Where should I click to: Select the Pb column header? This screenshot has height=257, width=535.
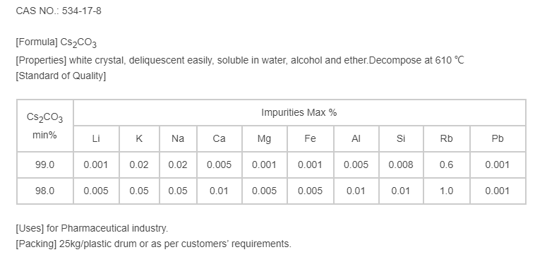[498, 138]
